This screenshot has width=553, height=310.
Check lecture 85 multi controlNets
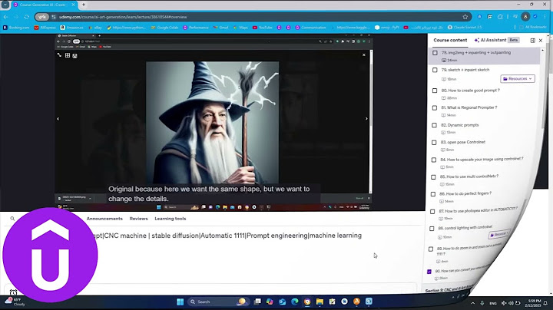pos(433,177)
